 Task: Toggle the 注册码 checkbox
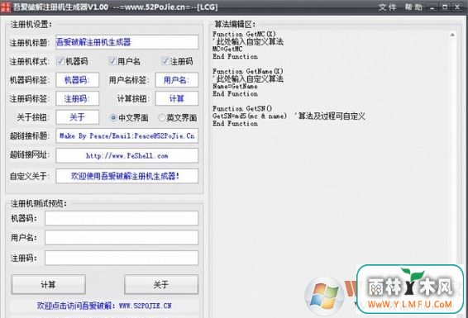tap(165, 61)
